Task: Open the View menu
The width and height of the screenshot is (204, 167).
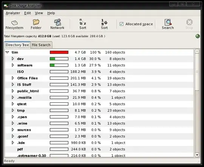Action: pyautogui.click(x=39, y=13)
